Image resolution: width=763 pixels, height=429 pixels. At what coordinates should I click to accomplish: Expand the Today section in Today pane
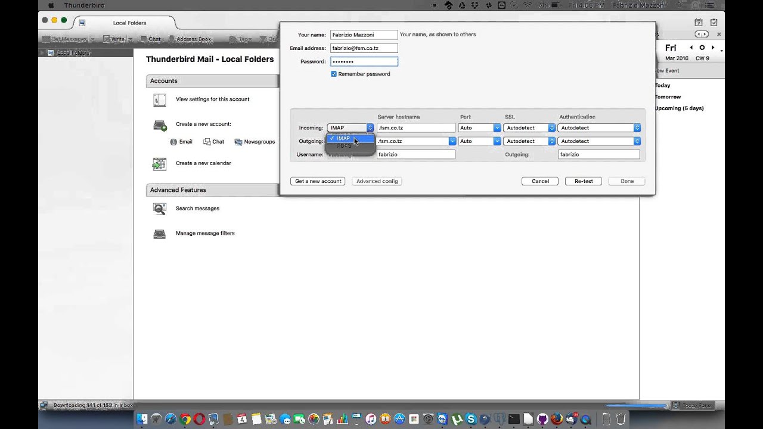pos(662,85)
